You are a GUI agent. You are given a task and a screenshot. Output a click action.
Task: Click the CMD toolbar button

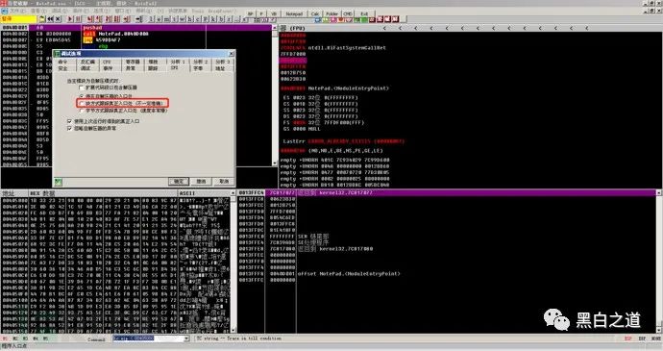348,13
